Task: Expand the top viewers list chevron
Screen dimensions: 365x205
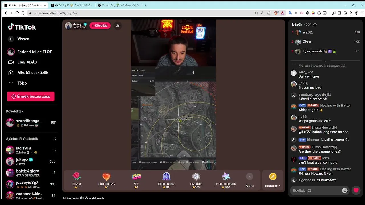Action: pyautogui.click(x=325, y=60)
